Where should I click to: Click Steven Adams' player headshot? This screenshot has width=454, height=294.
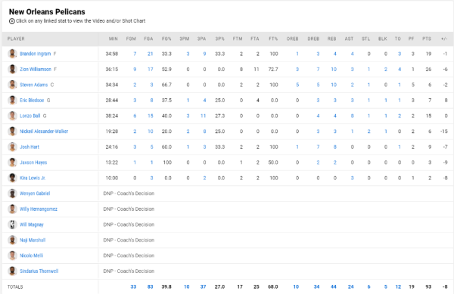click(x=12, y=85)
